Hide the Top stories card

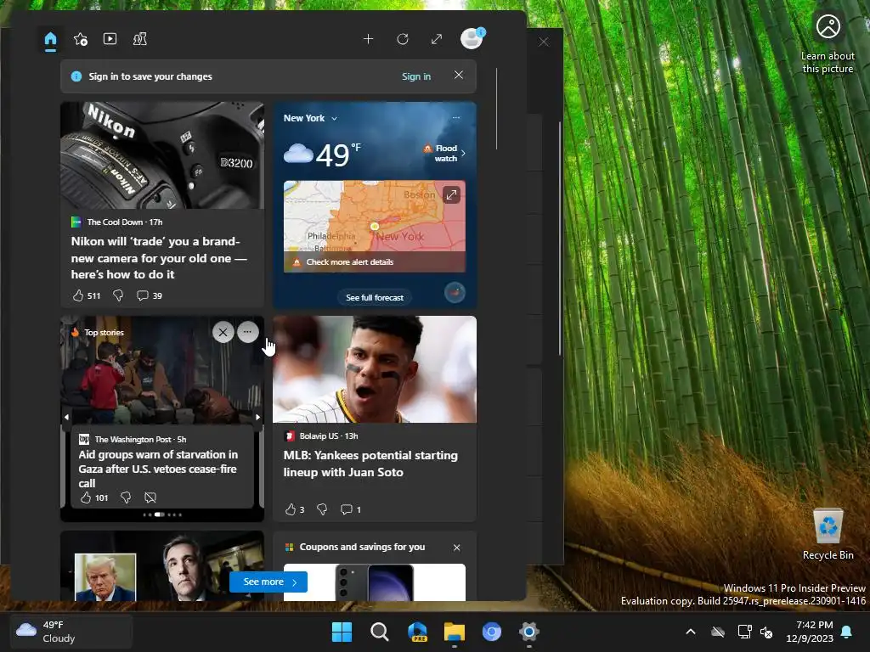click(223, 332)
